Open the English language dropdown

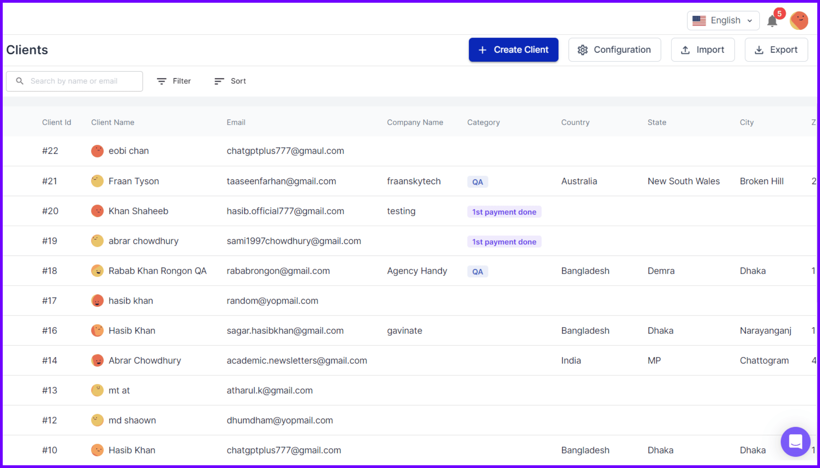(723, 20)
